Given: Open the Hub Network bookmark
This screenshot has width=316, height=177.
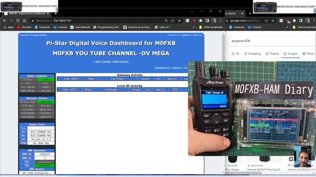Looking at the screenshot, I should 80,27.
